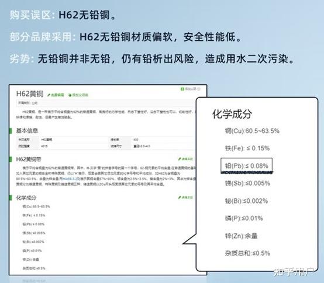
Task: Click the boxed 铅(Pb) ≤0.08% entry in callout
Action: pos(247,165)
